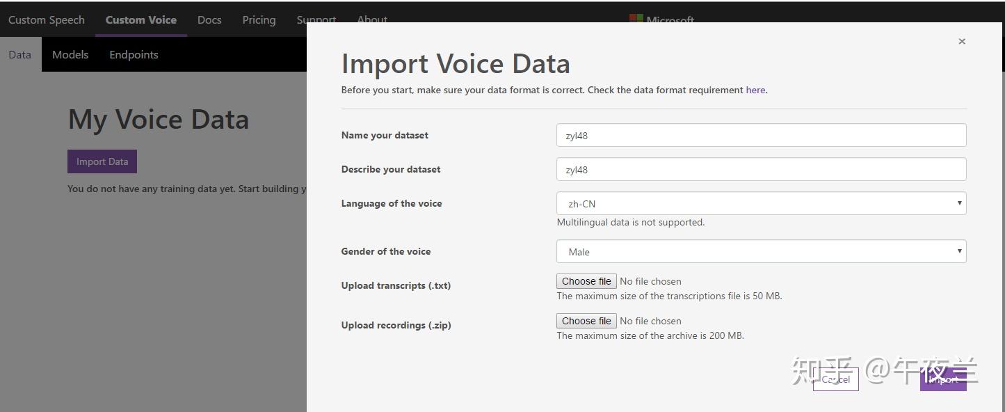Select the Data tab
Image resolution: width=1005 pixels, height=412 pixels.
pyautogui.click(x=20, y=54)
